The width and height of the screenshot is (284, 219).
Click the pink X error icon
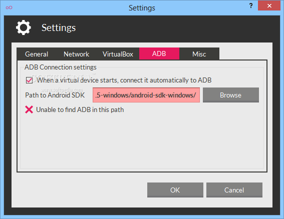tap(29, 109)
